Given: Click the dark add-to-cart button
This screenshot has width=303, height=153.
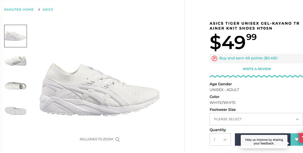Looking at the screenshot, I should coord(238,139).
